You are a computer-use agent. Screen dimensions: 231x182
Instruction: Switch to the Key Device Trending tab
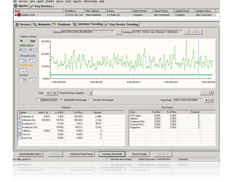122,25
